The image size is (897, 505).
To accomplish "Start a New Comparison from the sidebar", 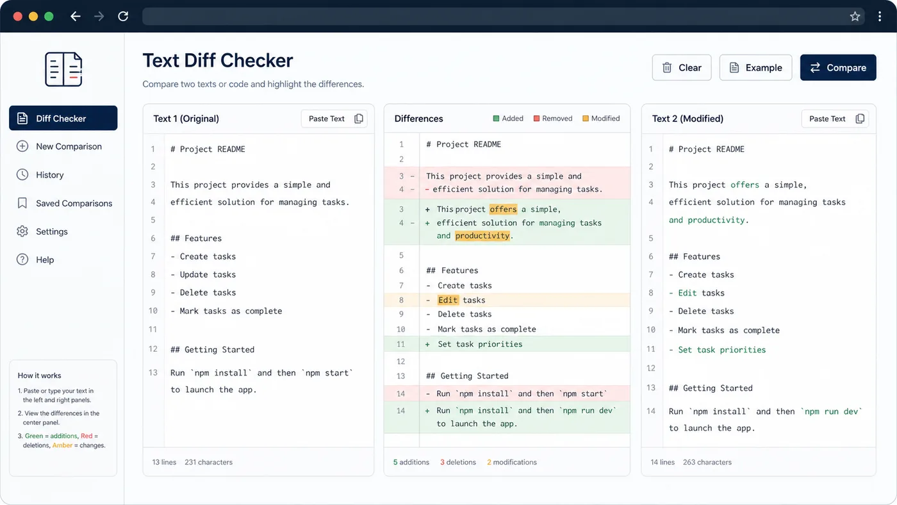I will coord(63,146).
